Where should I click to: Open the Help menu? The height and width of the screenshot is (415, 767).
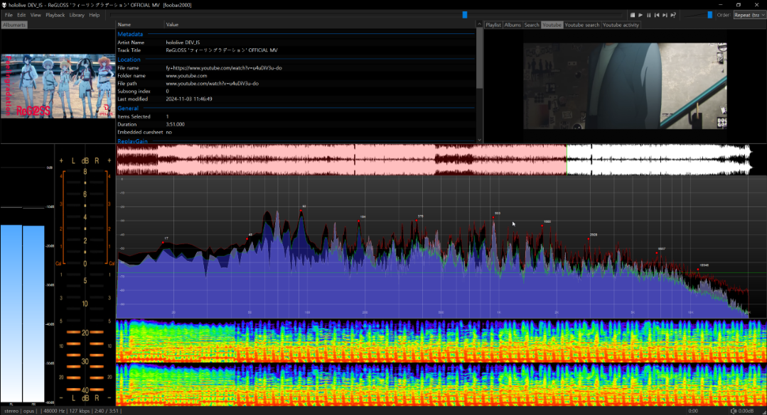tap(95, 15)
